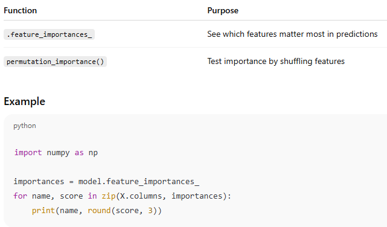This screenshot has height=227, width=387.
Task: Click the np alias in code
Action: click(93, 153)
